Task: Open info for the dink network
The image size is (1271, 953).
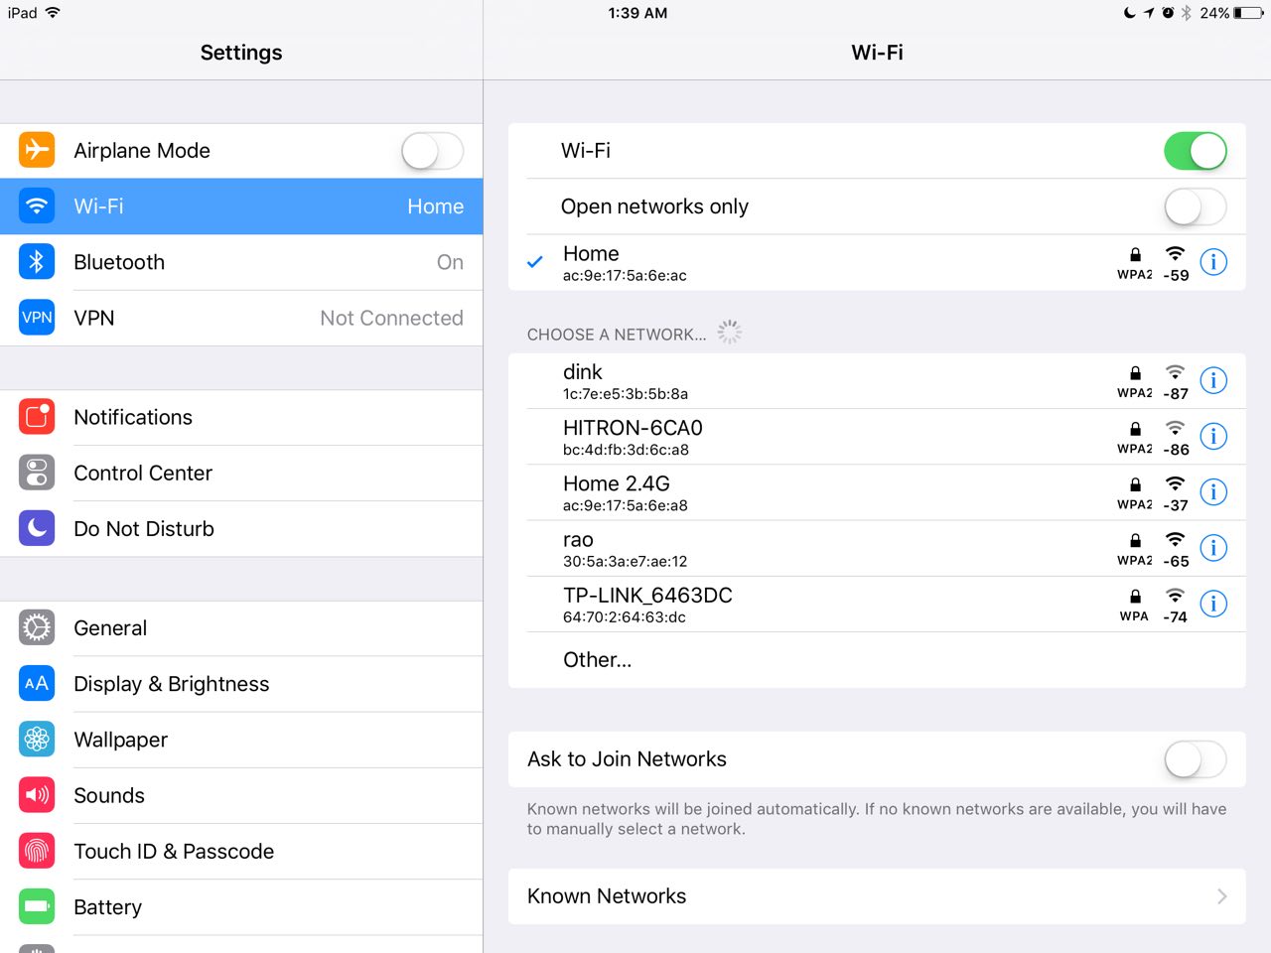Action: tap(1213, 380)
